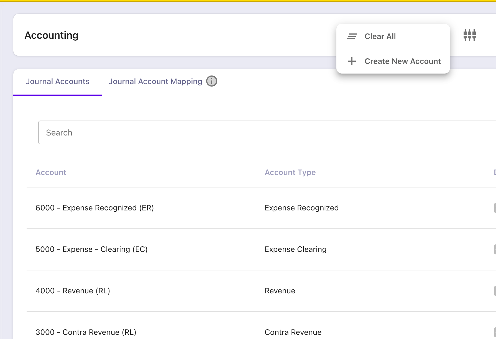Click the info icon beside Journal Account Mapping
The image size is (496, 339).
212,81
